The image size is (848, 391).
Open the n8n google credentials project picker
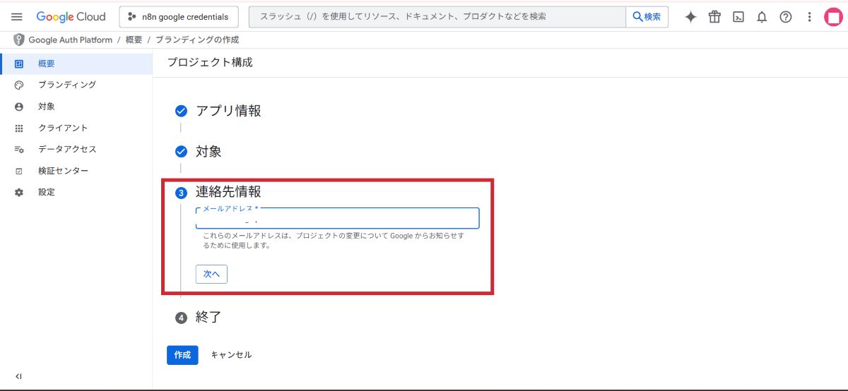point(179,17)
